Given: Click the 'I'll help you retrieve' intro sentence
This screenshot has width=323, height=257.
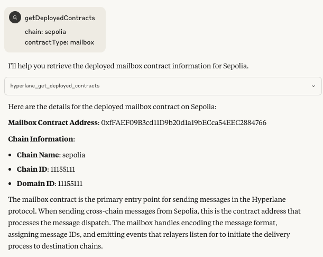Looking at the screenshot, I should [128, 66].
